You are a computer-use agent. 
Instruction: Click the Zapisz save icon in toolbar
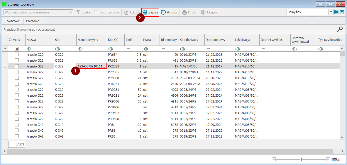tap(145, 12)
